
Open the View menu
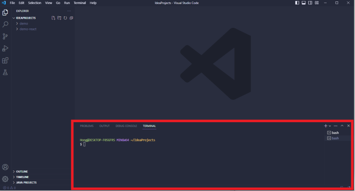pos(49,3)
